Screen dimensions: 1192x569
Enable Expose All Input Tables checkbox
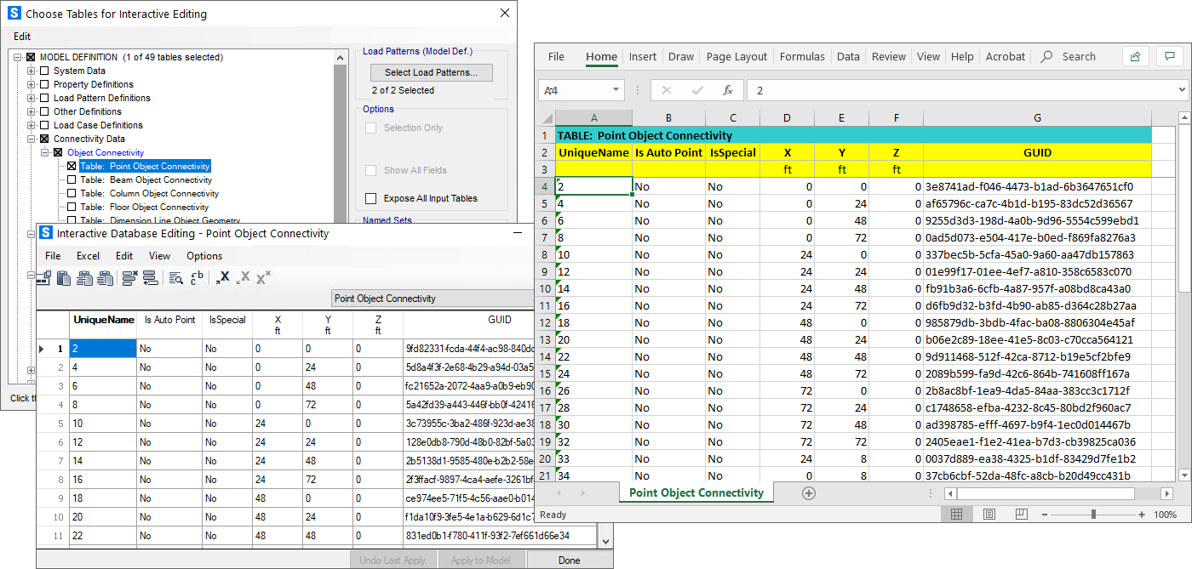[370, 198]
